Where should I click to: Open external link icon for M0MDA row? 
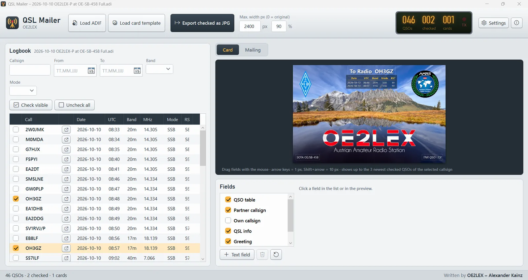click(x=66, y=140)
